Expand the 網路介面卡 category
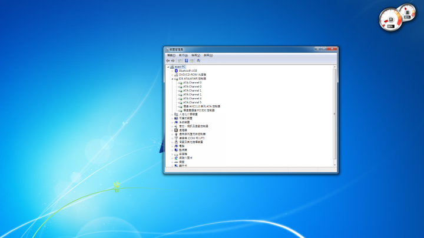 point(172,158)
